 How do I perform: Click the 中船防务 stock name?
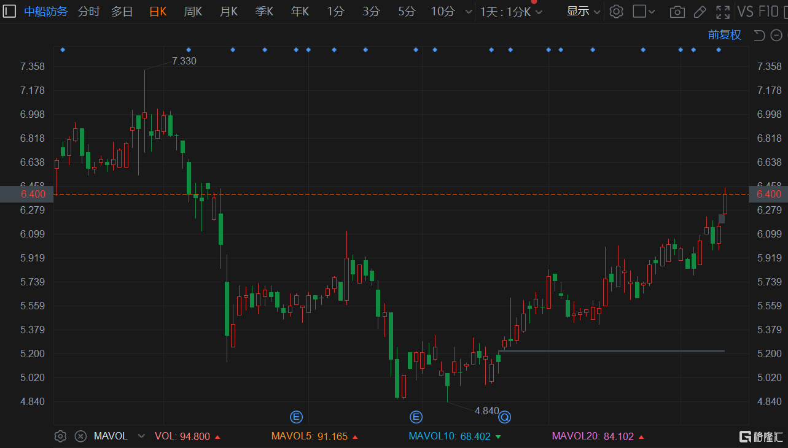[x=46, y=12]
